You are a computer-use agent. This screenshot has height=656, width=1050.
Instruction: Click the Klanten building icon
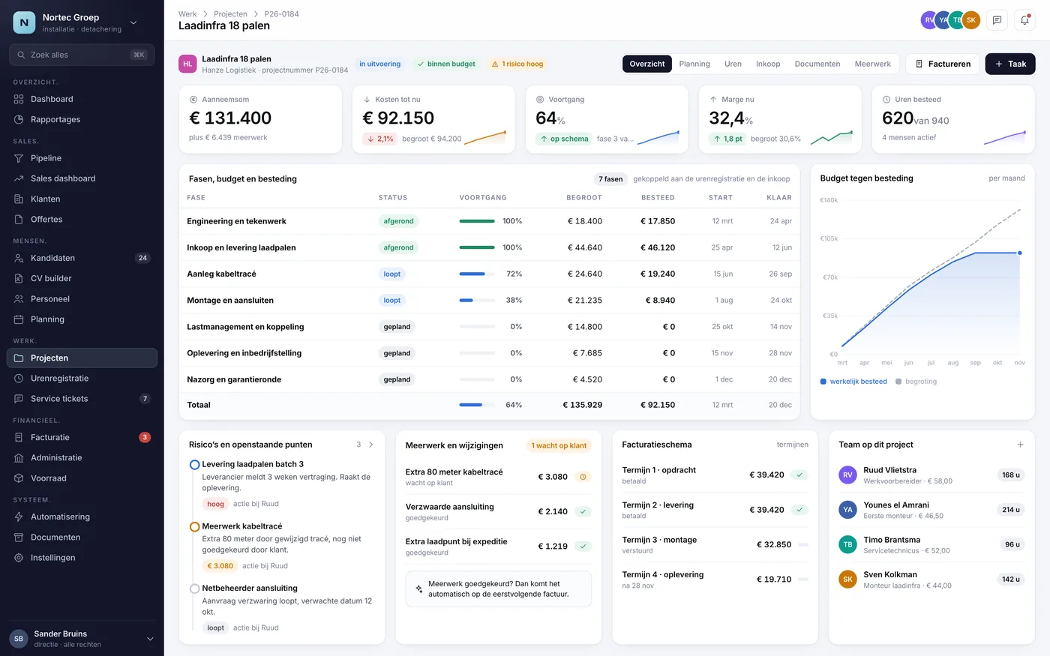[x=19, y=199]
